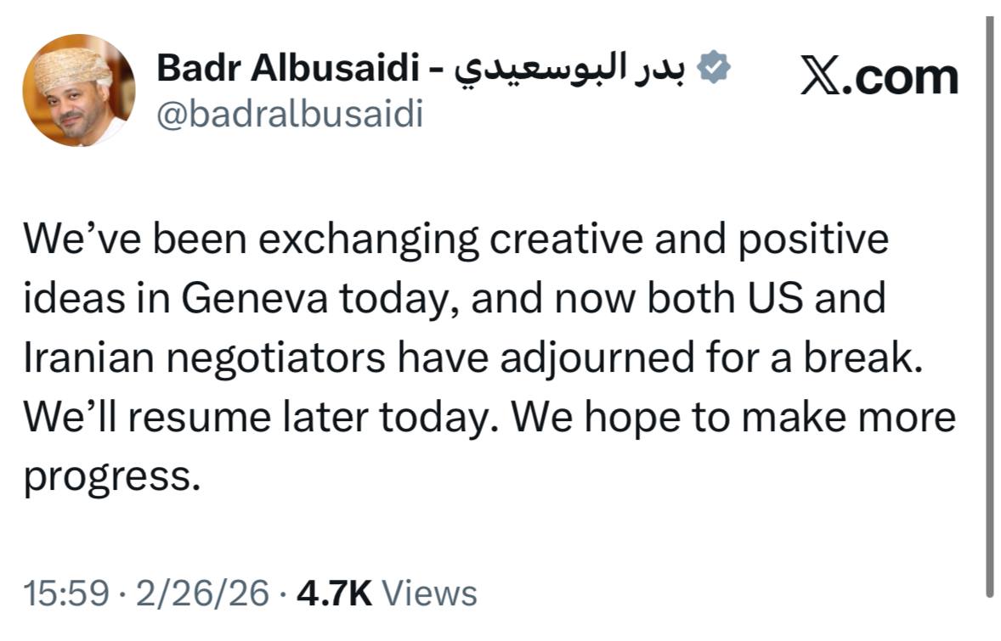Open the @badralbusaidi handle link
1001x641 pixels.
pos(289,113)
